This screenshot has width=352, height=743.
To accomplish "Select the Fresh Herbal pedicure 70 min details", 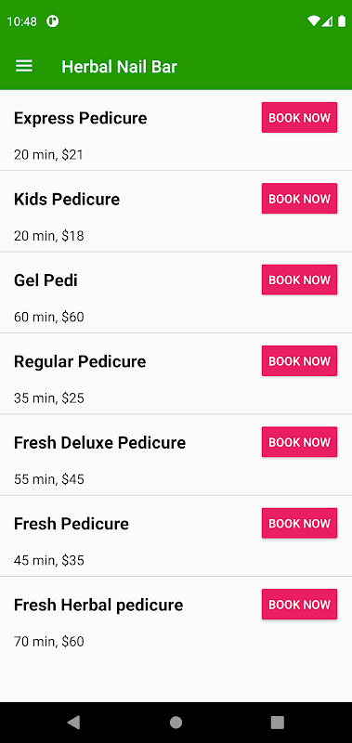I will 49,642.
